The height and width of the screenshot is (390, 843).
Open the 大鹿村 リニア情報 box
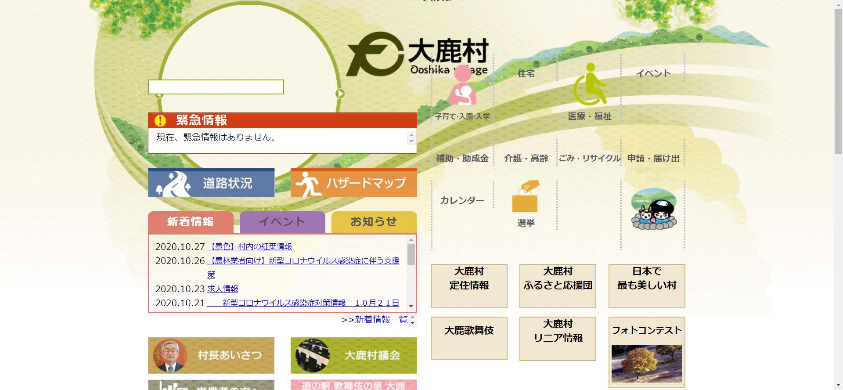558,339
